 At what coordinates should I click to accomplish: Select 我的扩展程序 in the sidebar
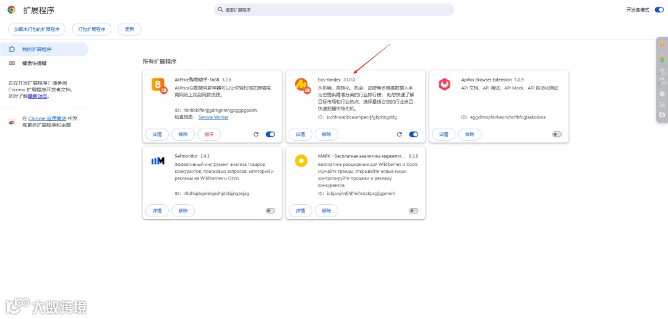point(44,49)
